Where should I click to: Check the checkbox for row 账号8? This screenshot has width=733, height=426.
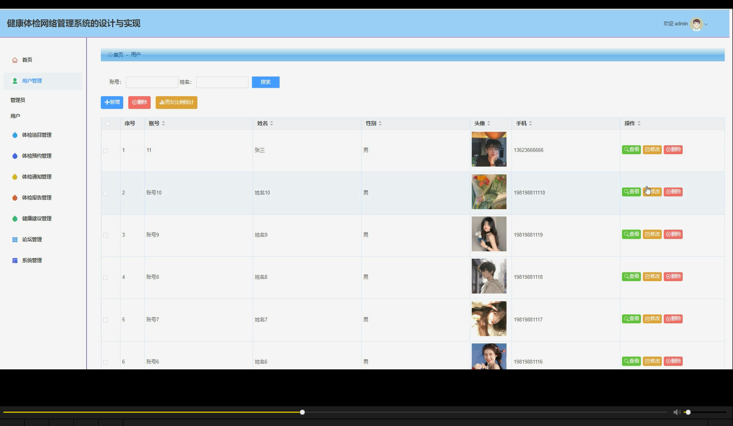[105, 277]
